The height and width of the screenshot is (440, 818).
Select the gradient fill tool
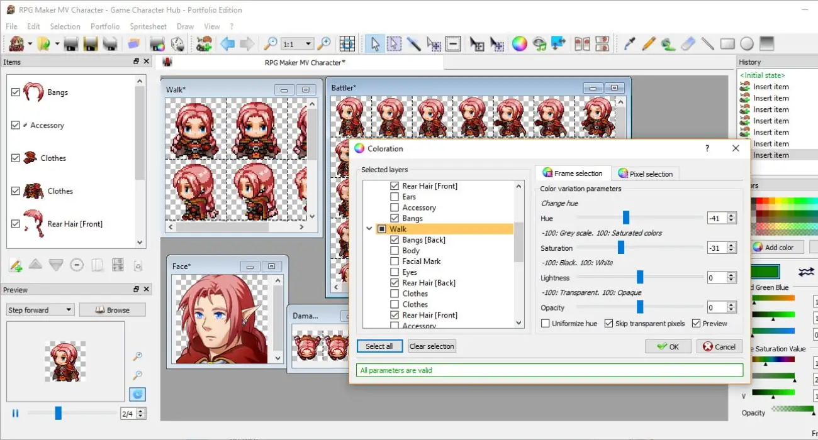[766, 43]
